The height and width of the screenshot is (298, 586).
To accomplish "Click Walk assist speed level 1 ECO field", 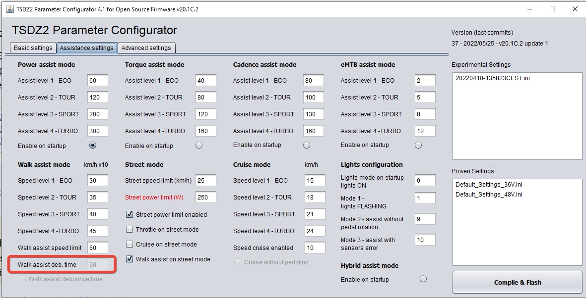I will coord(98,180).
